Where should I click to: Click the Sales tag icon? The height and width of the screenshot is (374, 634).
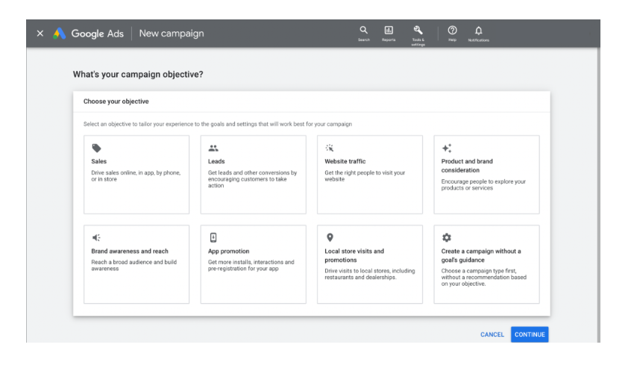96,148
